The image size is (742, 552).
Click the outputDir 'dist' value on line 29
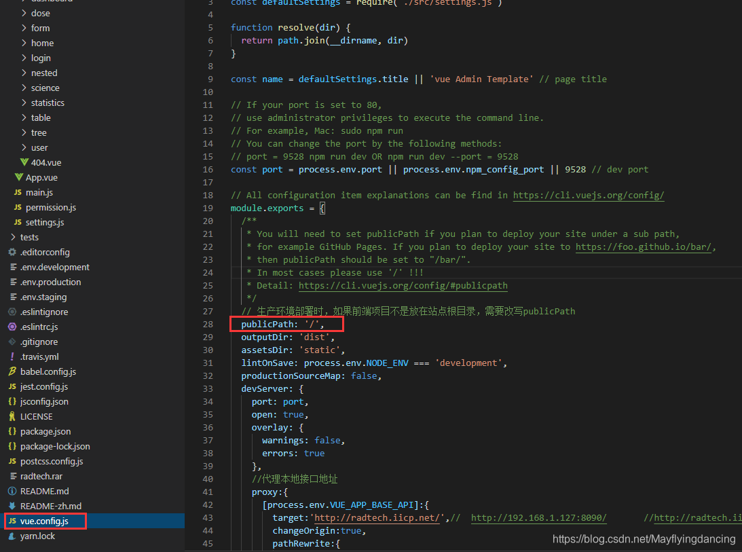314,337
